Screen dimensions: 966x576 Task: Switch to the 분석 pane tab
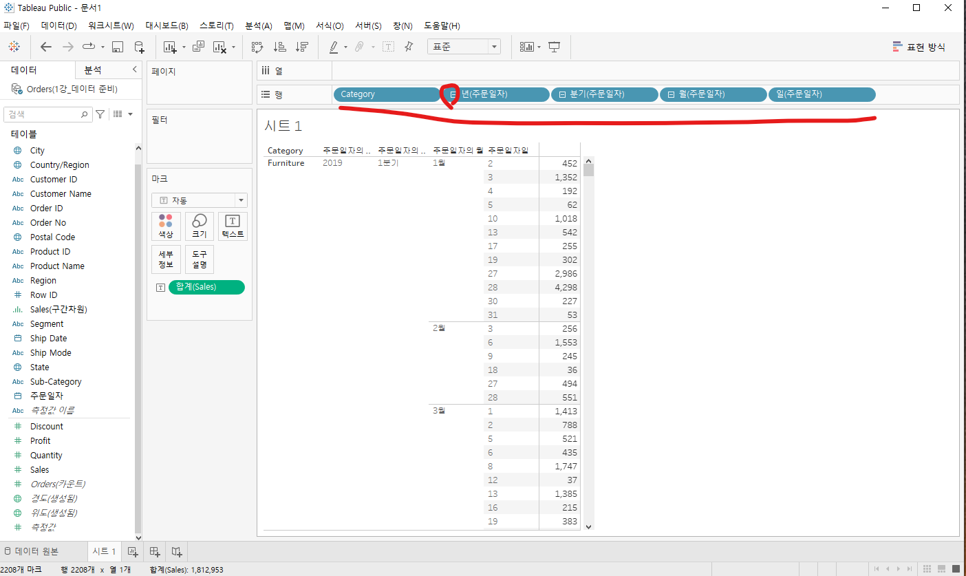pyautogui.click(x=93, y=70)
